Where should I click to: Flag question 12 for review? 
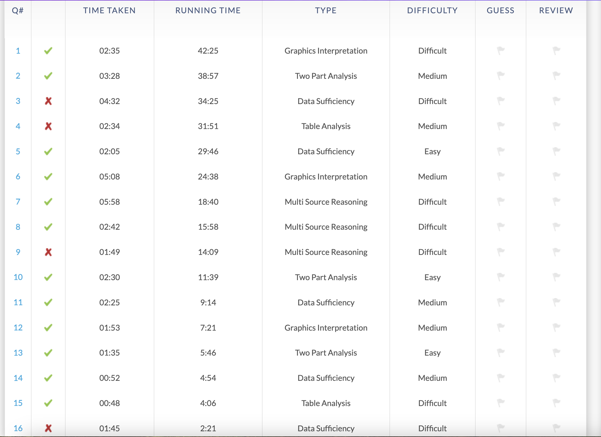tap(556, 327)
